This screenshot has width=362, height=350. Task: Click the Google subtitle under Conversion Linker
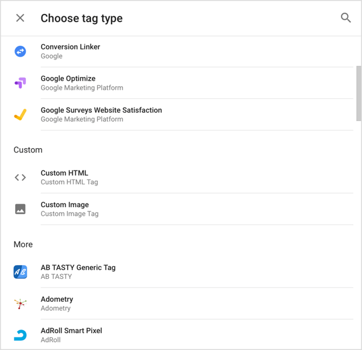51,56
